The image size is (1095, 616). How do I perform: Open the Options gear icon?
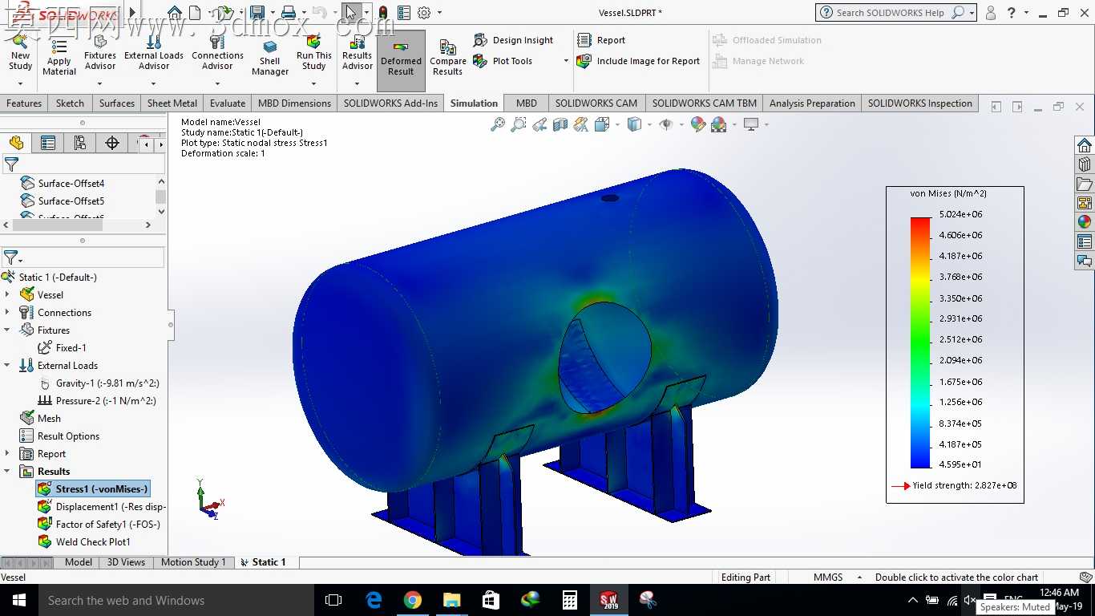point(424,12)
